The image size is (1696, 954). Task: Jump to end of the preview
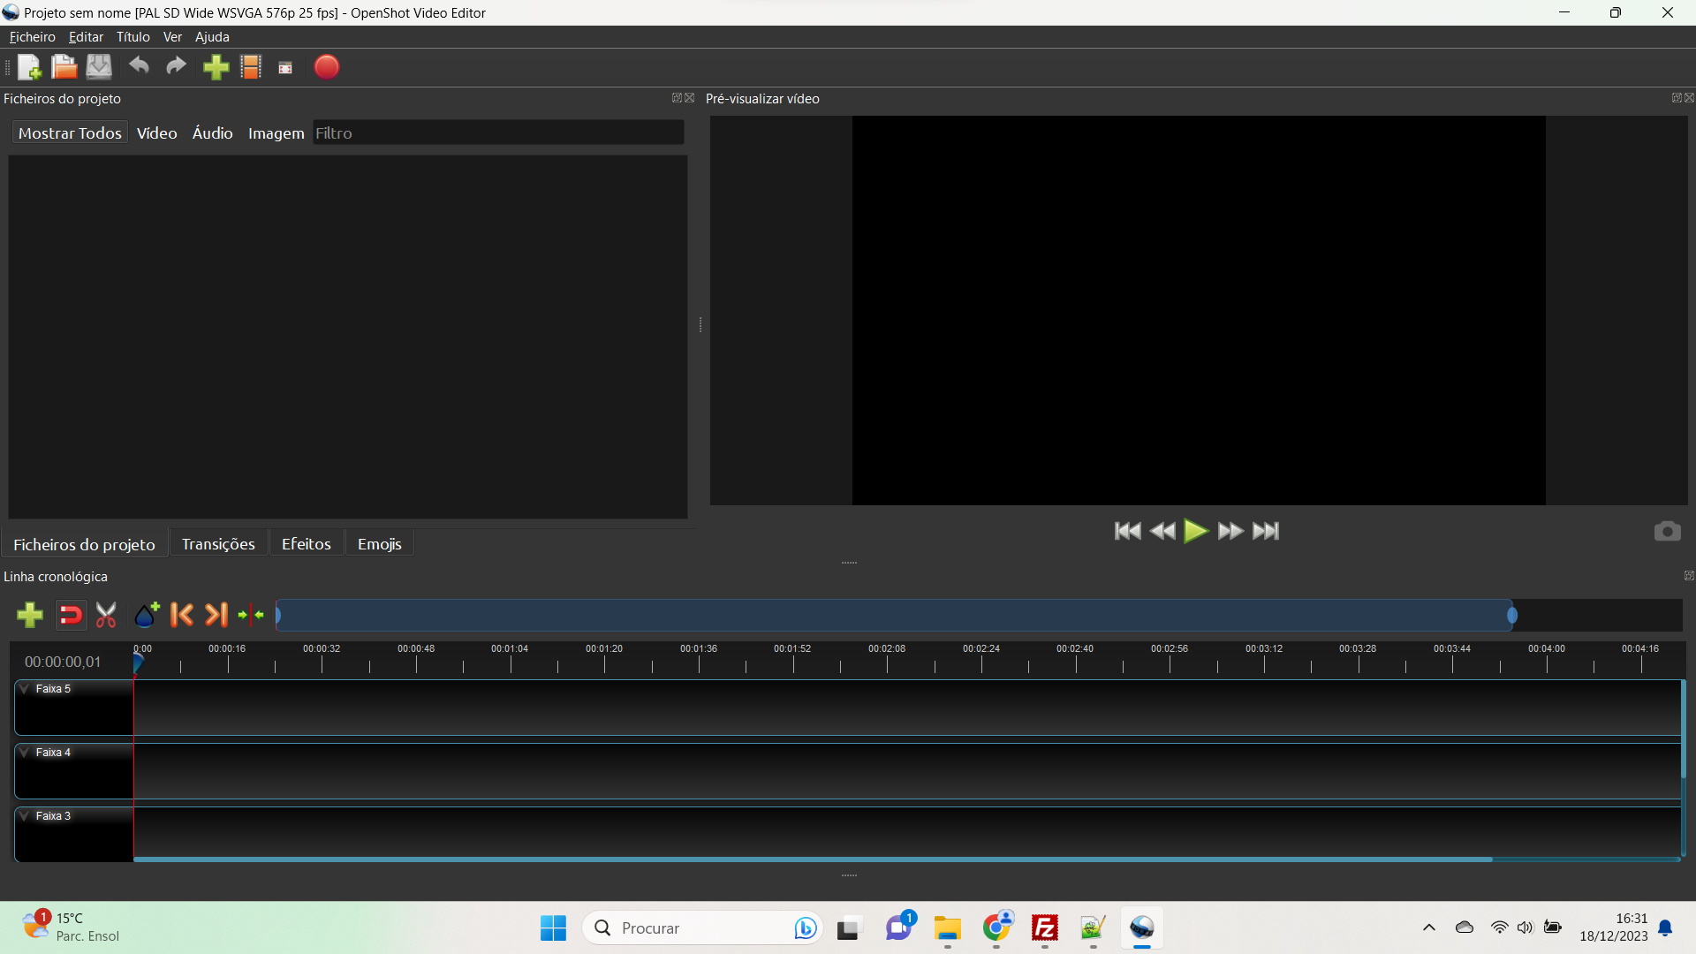click(x=1266, y=531)
